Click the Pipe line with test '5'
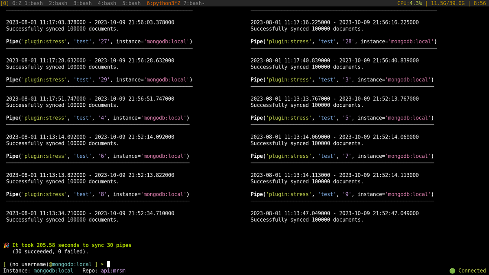The image size is (489, 275). coord(342,118)
